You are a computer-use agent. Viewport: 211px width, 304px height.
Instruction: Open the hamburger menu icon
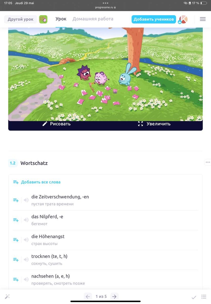pos(202,19)
